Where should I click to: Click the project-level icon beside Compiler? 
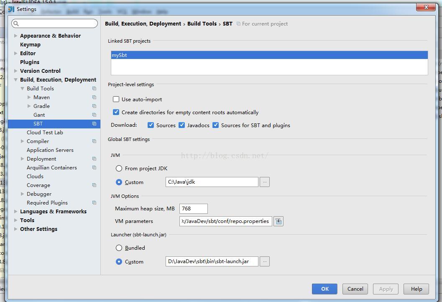tap(94, 141)
